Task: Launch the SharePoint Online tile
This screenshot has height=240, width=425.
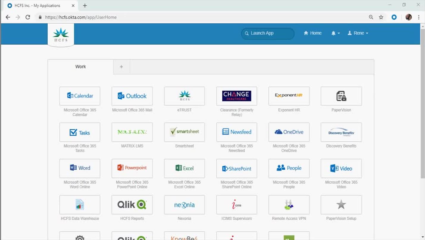Action: pyautogui.click(x=237, y=168)
